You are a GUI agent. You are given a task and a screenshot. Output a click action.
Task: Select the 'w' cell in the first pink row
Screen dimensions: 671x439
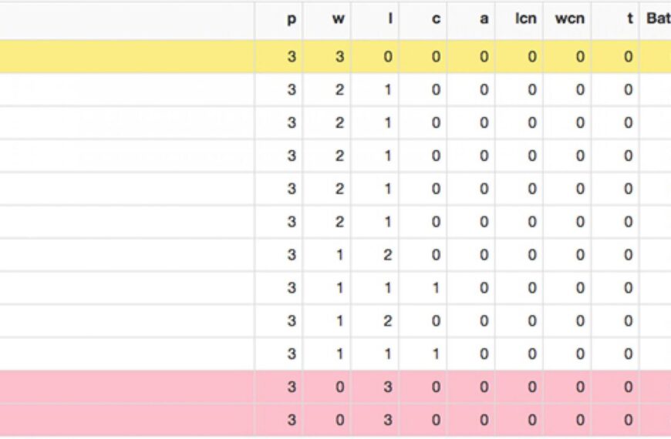(339, 387)
